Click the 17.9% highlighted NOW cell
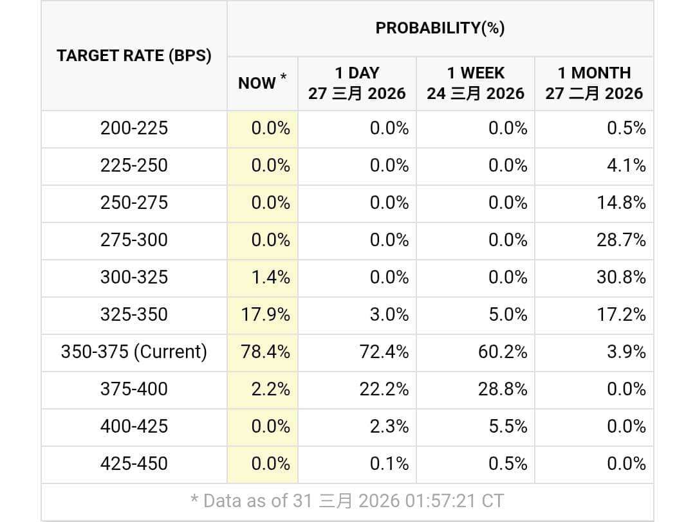 [266, 314]
